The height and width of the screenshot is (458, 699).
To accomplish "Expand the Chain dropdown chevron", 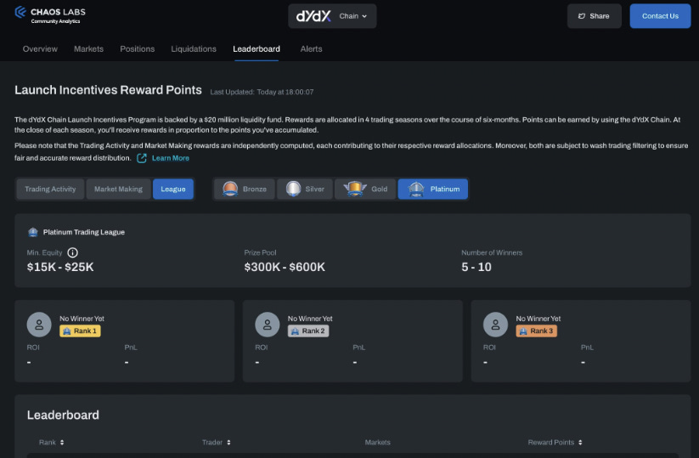I will click(x=364, y=16).
